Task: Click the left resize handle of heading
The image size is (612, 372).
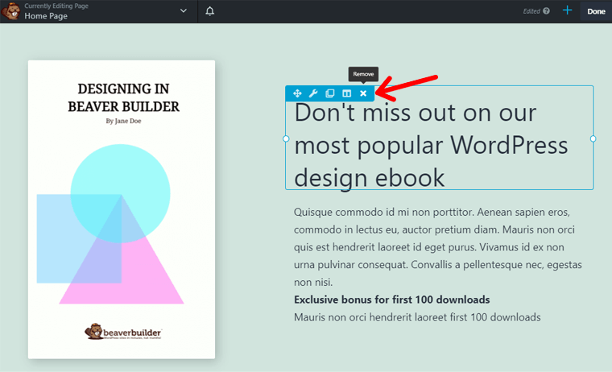Action: click(286, 138)
